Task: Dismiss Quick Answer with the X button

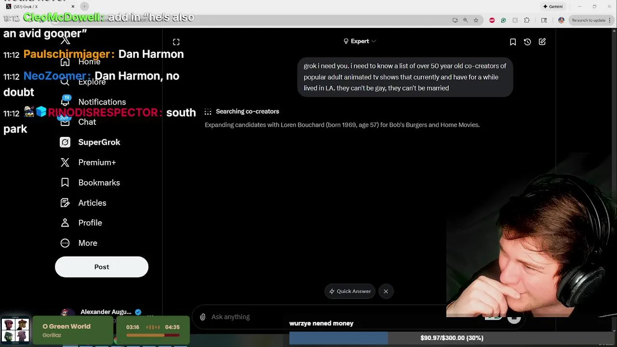Action: click(386, 291)
